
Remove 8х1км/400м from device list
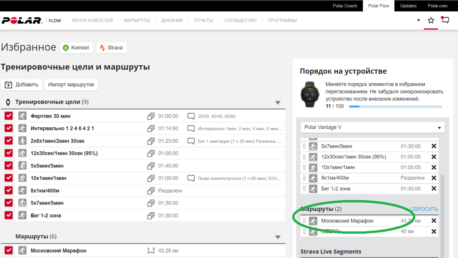[x=434, y=178]
